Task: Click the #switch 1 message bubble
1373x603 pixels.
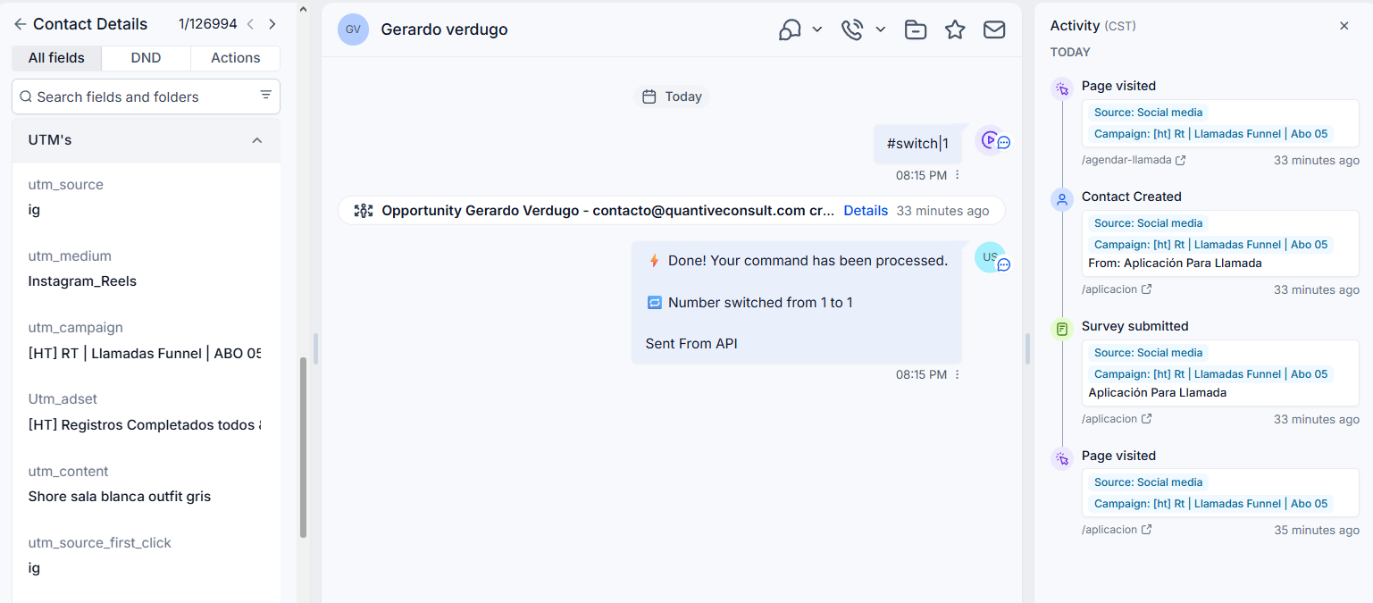Action: (x=917, y=144)
